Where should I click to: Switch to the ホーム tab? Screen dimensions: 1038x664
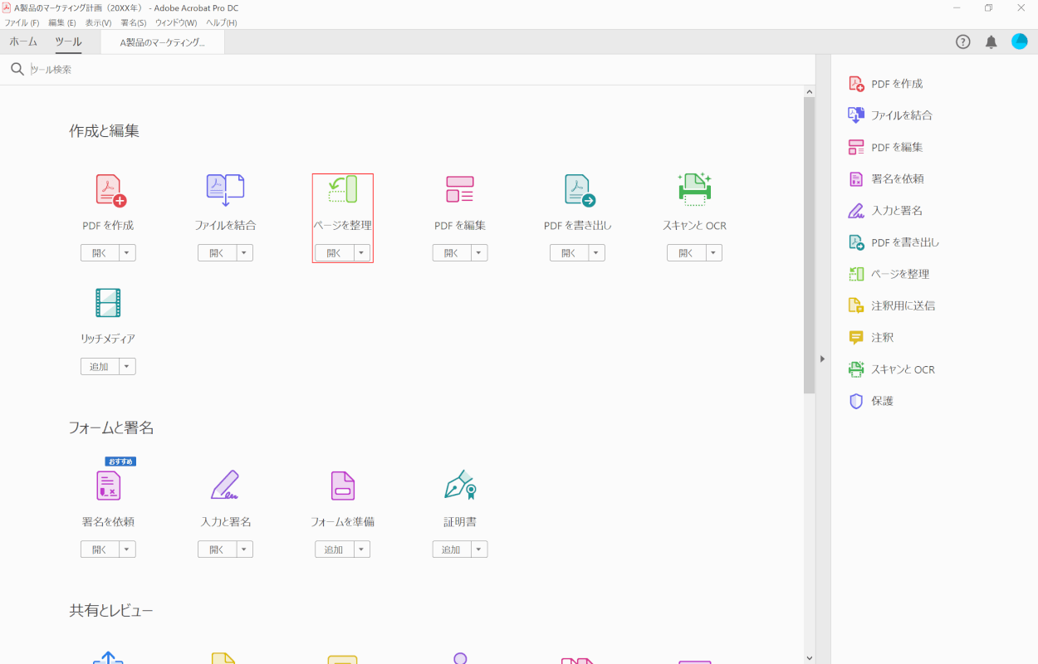(x=23, y=41)
